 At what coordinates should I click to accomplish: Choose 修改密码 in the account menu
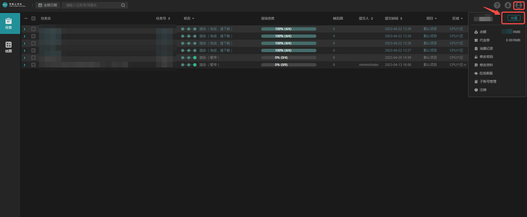pos(486,57)
